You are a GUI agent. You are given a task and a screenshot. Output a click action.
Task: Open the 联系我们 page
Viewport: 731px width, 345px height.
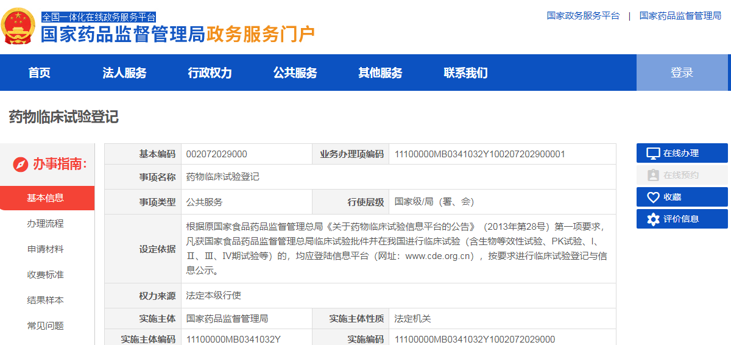(x=465, y=73)
